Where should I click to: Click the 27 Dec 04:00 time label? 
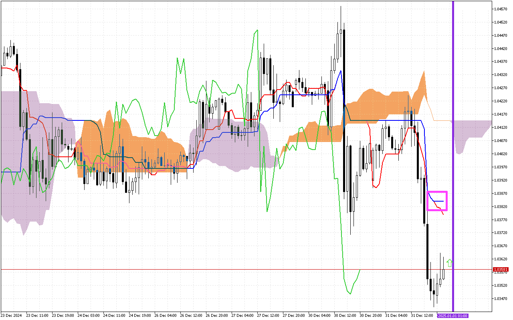tap(242, 316)
